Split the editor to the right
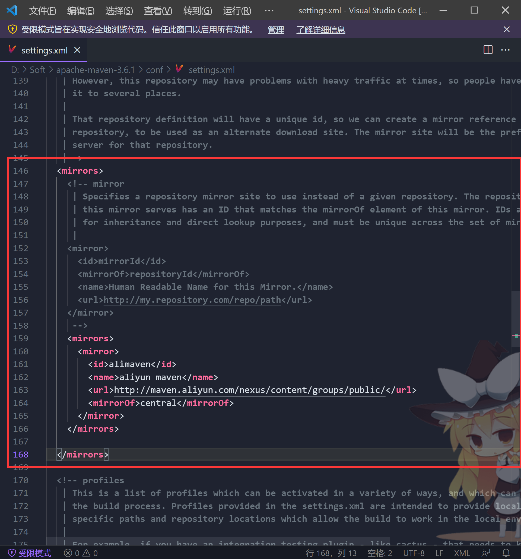Screen dimensions: 521x559 point(488,50)
